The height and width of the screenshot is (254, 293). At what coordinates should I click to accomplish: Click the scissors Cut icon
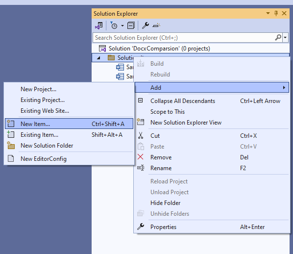pos(141,135)
